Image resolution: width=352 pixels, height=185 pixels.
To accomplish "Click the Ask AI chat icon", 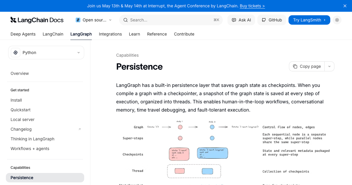I will pyautogui.click(x=234, y=20).
